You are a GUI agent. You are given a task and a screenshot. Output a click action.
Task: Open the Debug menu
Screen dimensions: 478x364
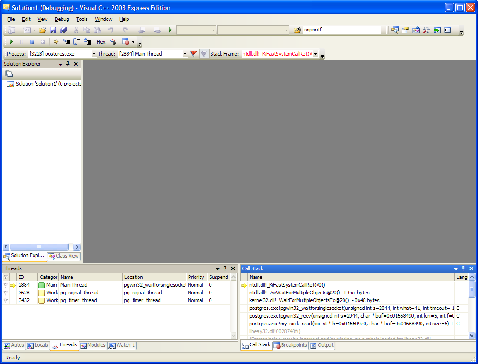62,19
